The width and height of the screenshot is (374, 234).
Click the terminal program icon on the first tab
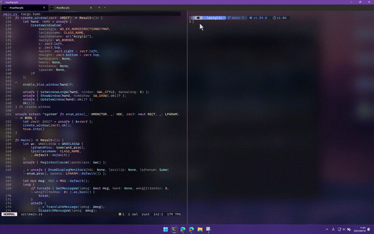click(x=4, y=8)
